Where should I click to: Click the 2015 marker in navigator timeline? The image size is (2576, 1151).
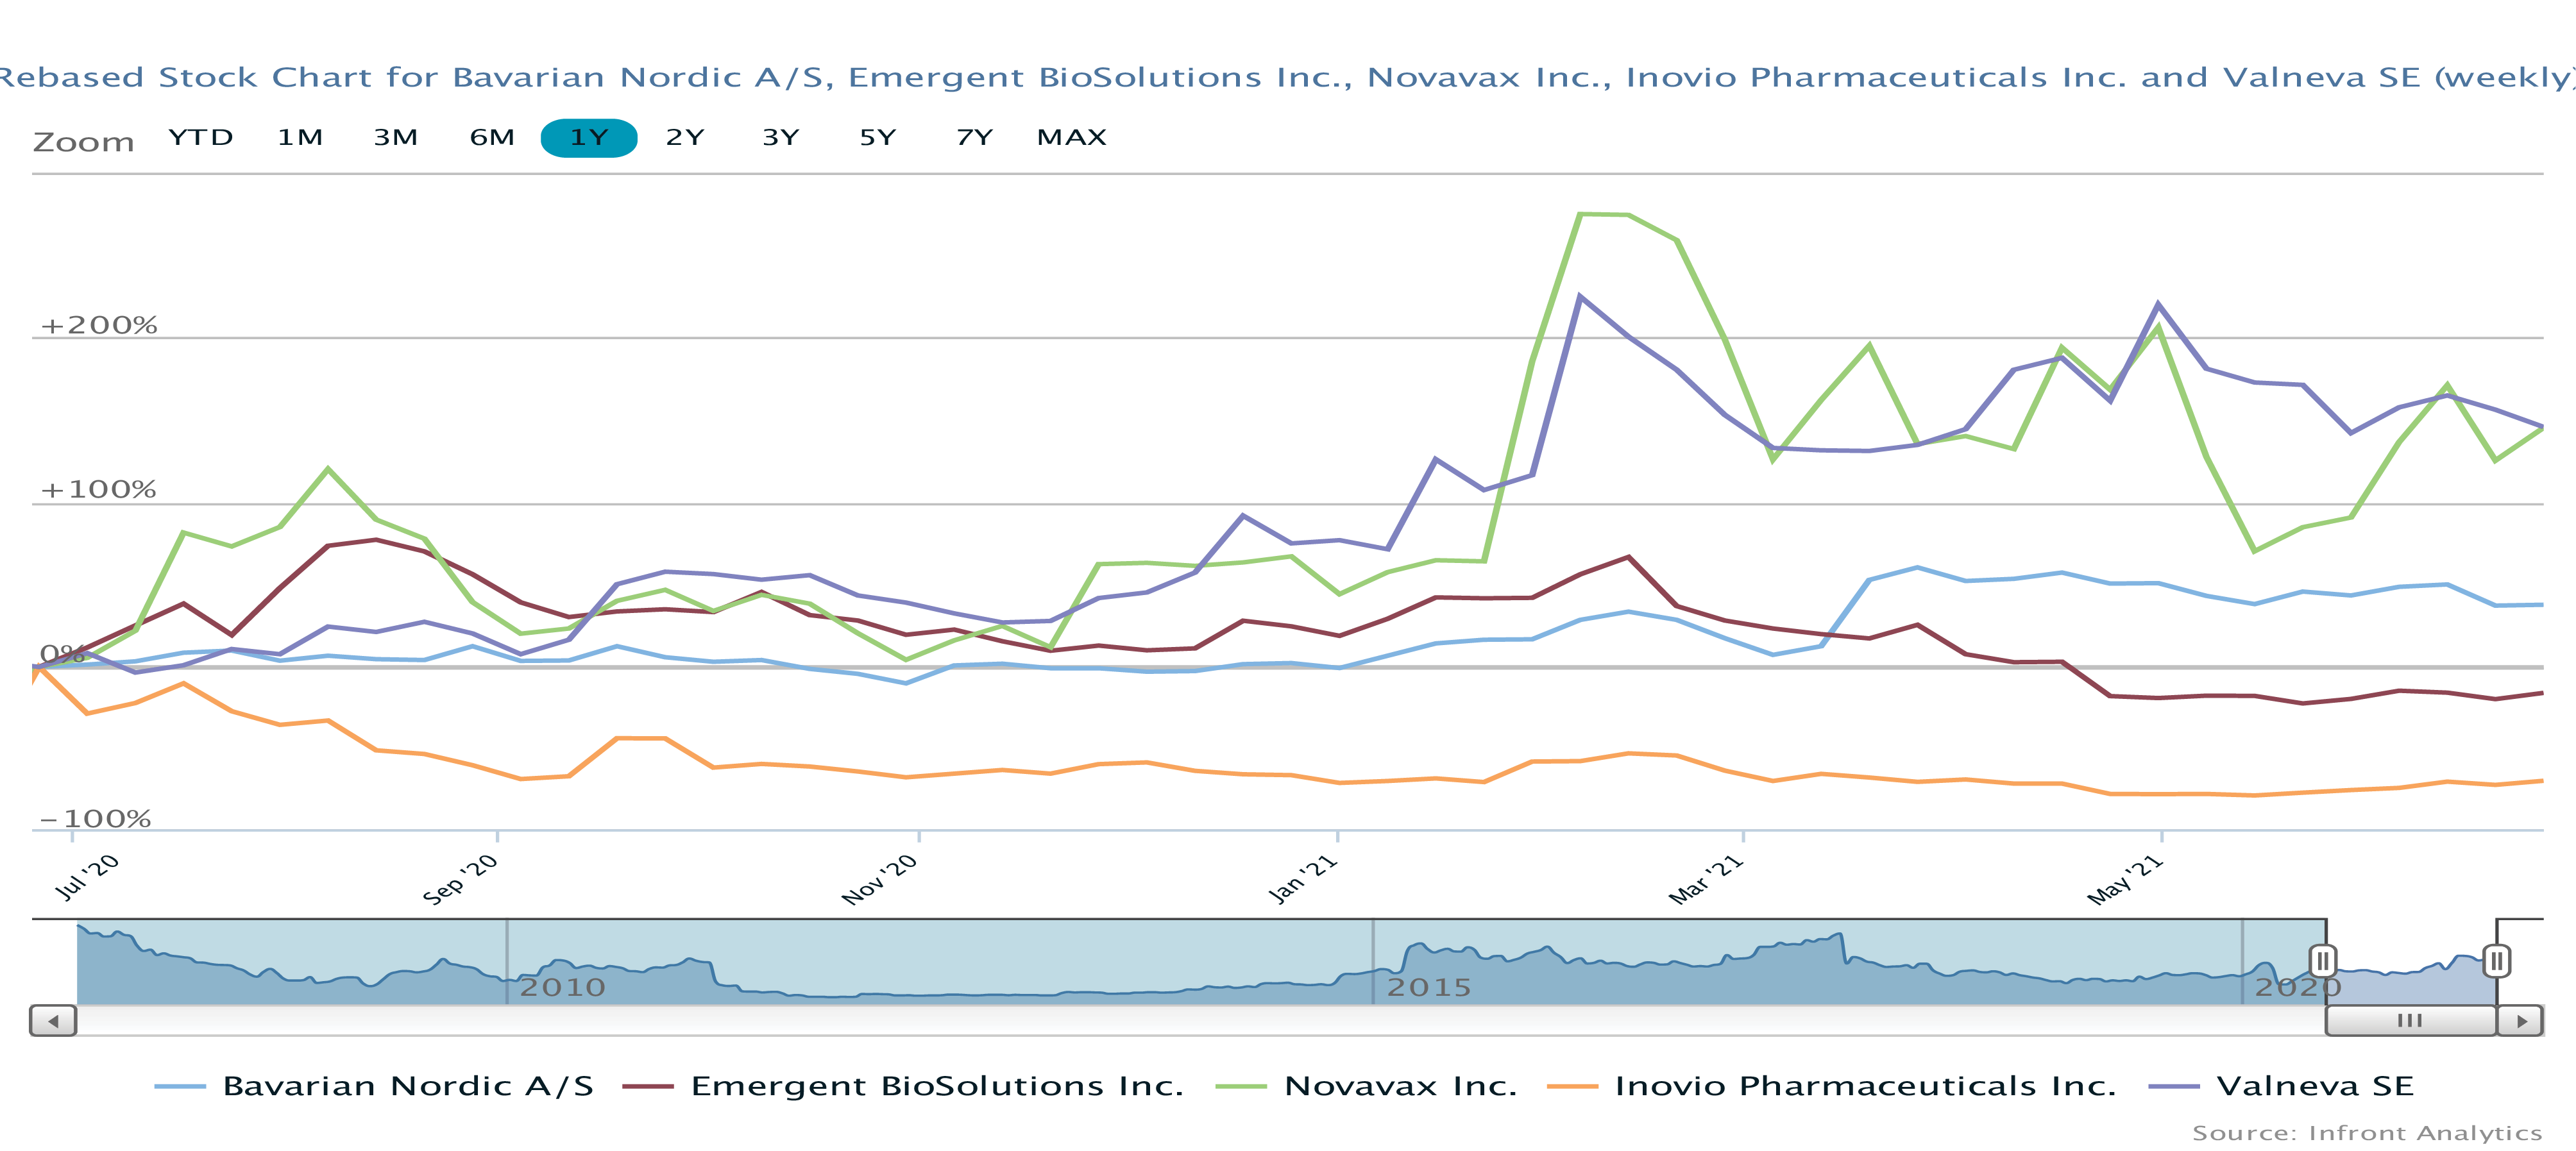click(x=1428, y=988)
